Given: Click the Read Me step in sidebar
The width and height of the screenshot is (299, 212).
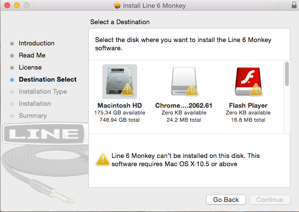Looking at the screenshot, I should (x=32, y=55).
